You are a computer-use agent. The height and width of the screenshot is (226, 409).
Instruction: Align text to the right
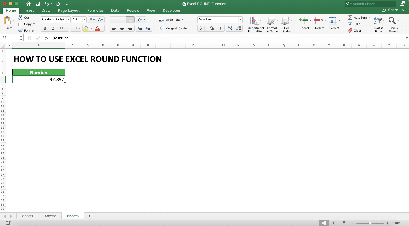[x=130, y=28]
